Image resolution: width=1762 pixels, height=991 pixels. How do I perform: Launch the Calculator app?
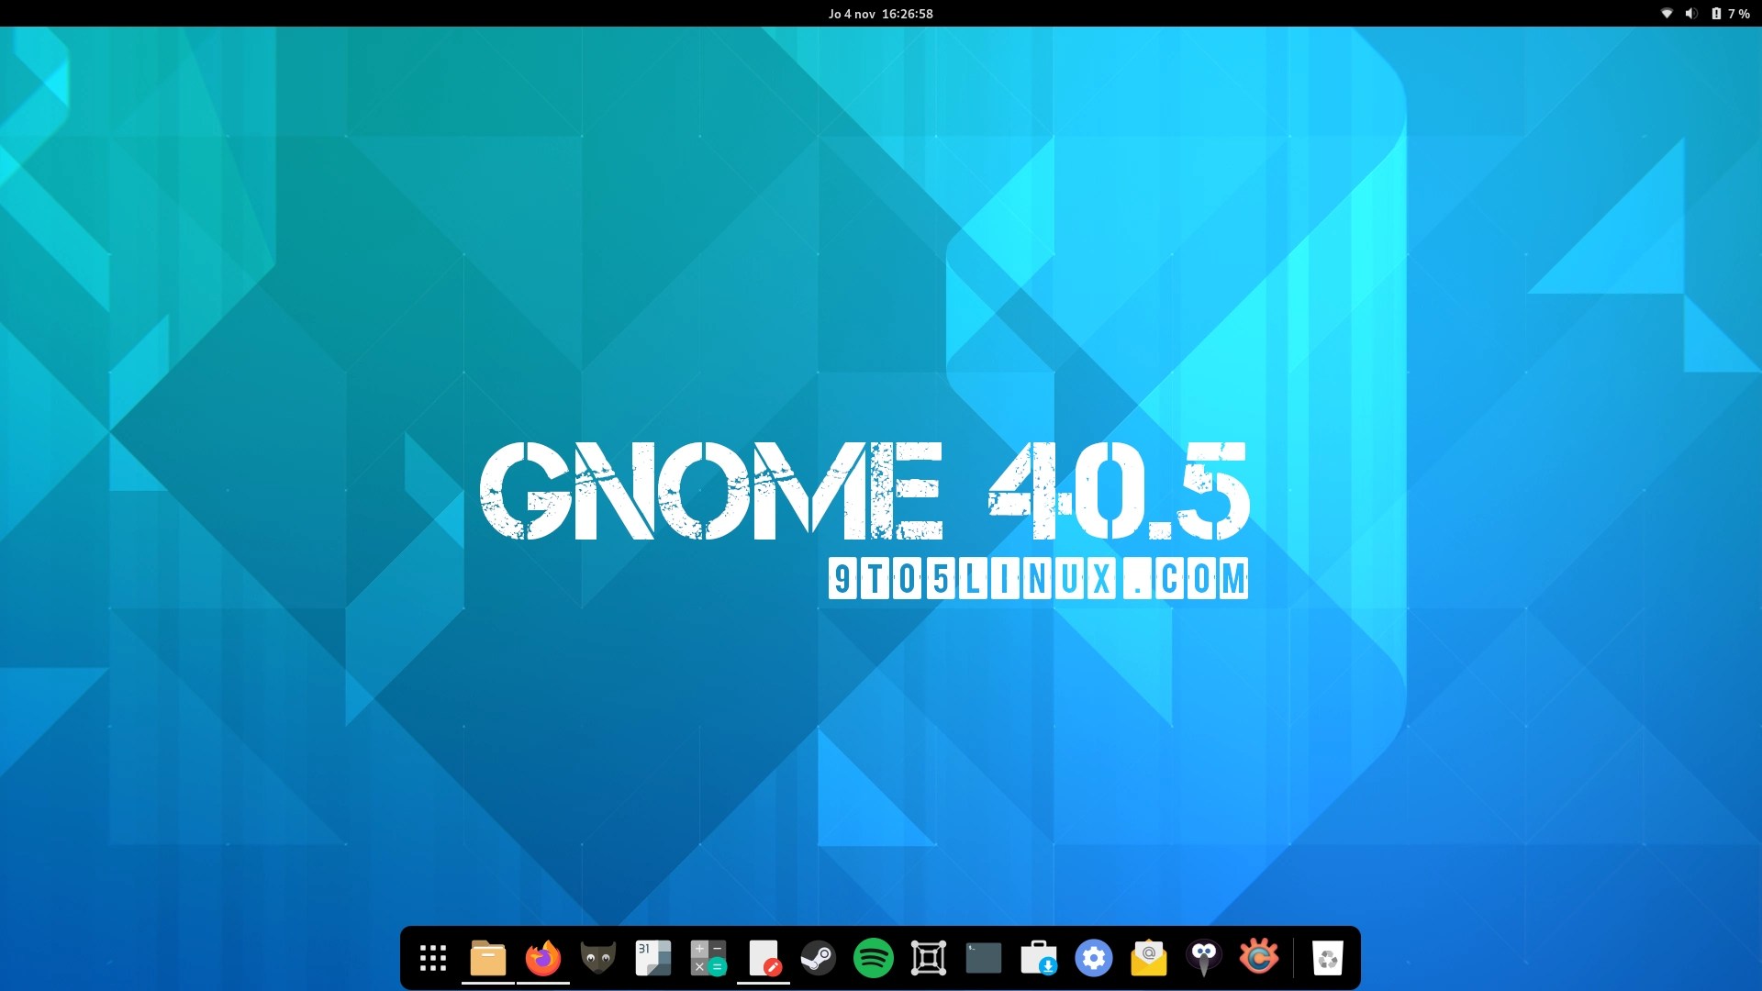click(708, 957)
